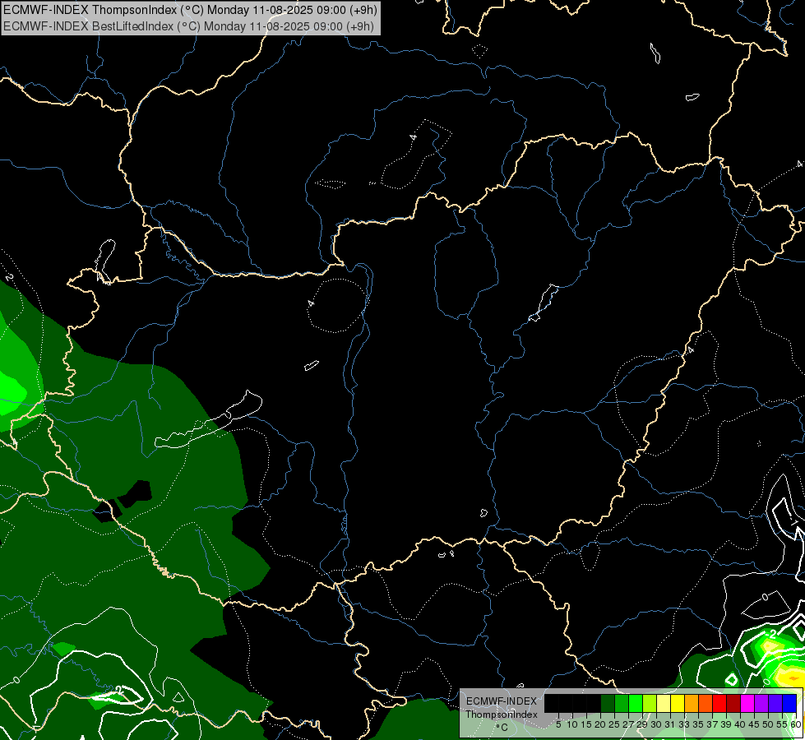The image size is (805, 740).
Task: Click the legend scale value 39
Action: click(x=726, y=724)
